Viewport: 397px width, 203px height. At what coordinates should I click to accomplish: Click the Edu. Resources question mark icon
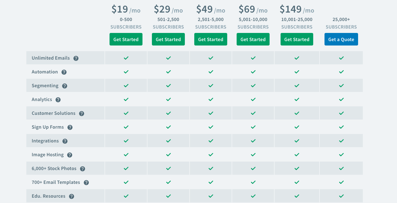pyautogui.click(x=72, y=196)
